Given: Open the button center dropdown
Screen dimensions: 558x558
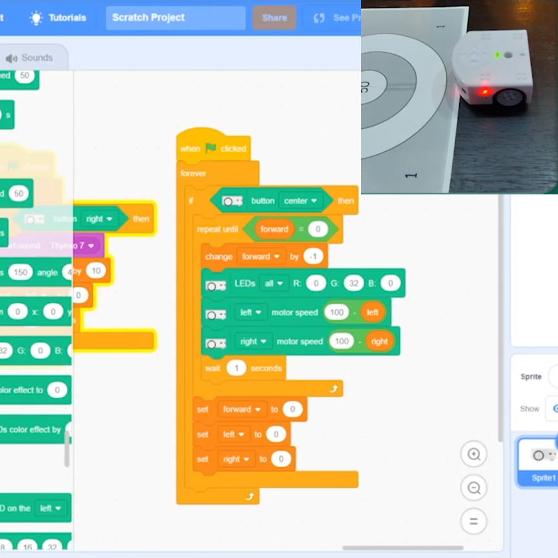Looking at the screenshot, I should [x=302, y=201].
